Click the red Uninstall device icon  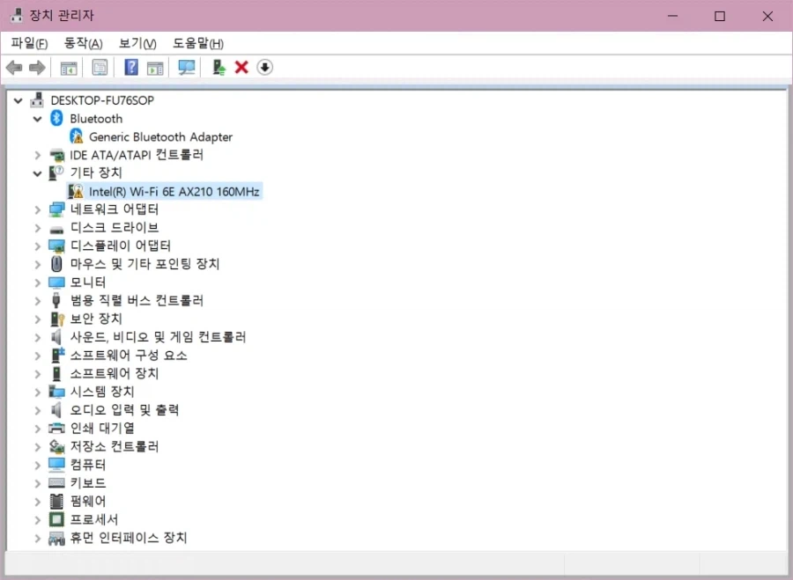[241, 67]
